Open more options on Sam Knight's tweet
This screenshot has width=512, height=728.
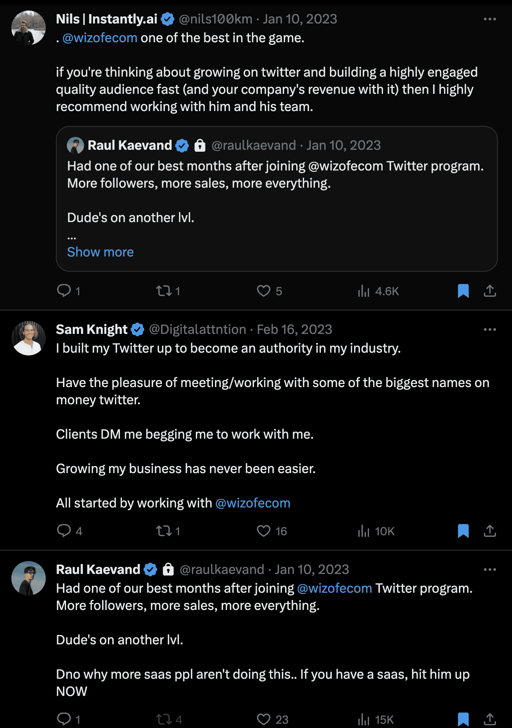click(490, 330)
